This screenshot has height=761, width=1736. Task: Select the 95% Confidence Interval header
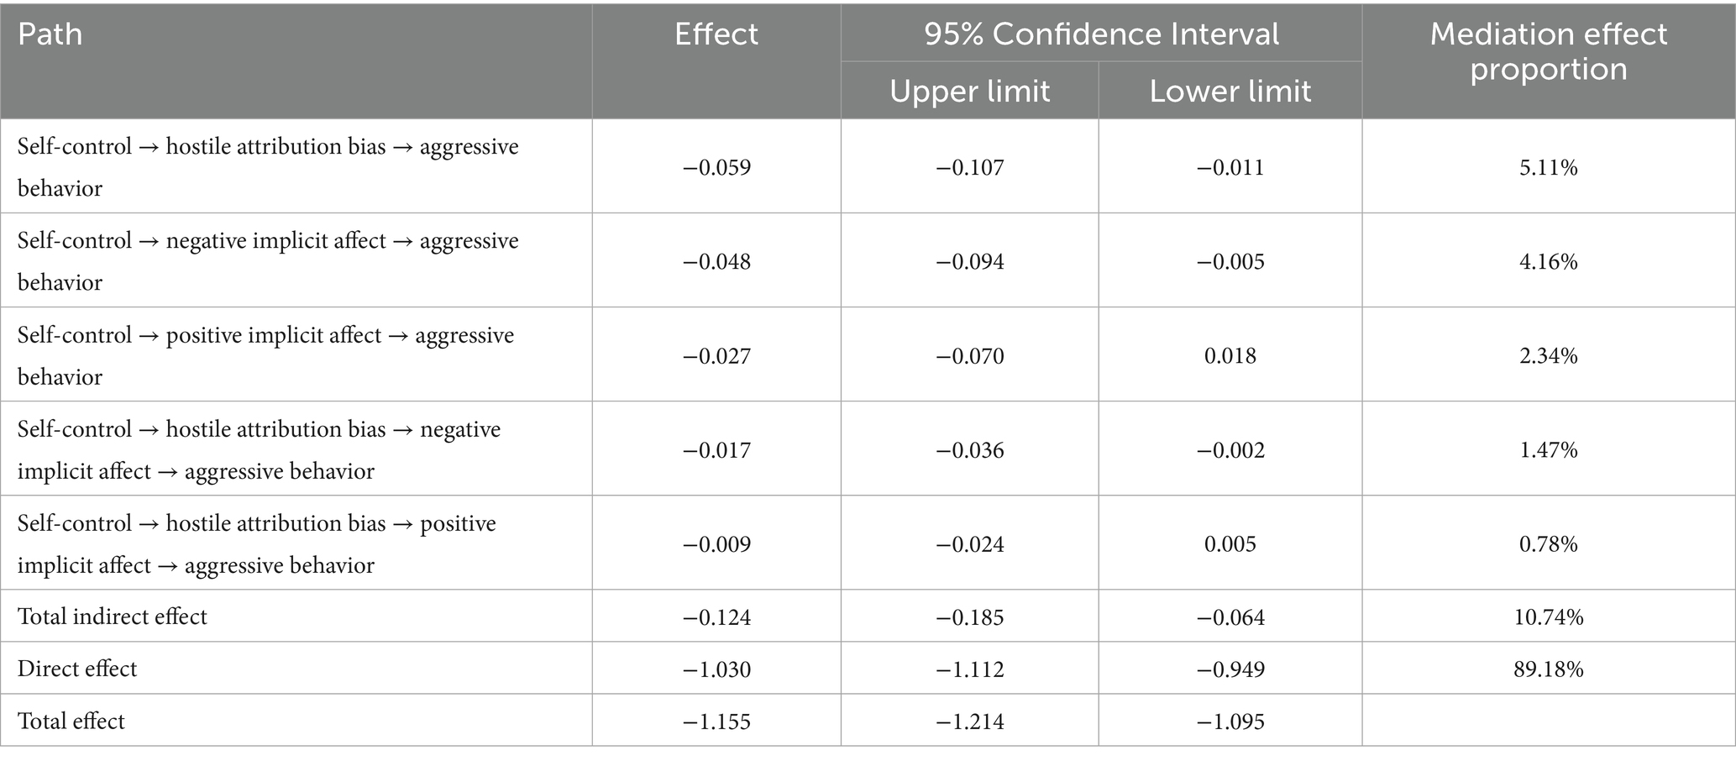[1101, 34]
